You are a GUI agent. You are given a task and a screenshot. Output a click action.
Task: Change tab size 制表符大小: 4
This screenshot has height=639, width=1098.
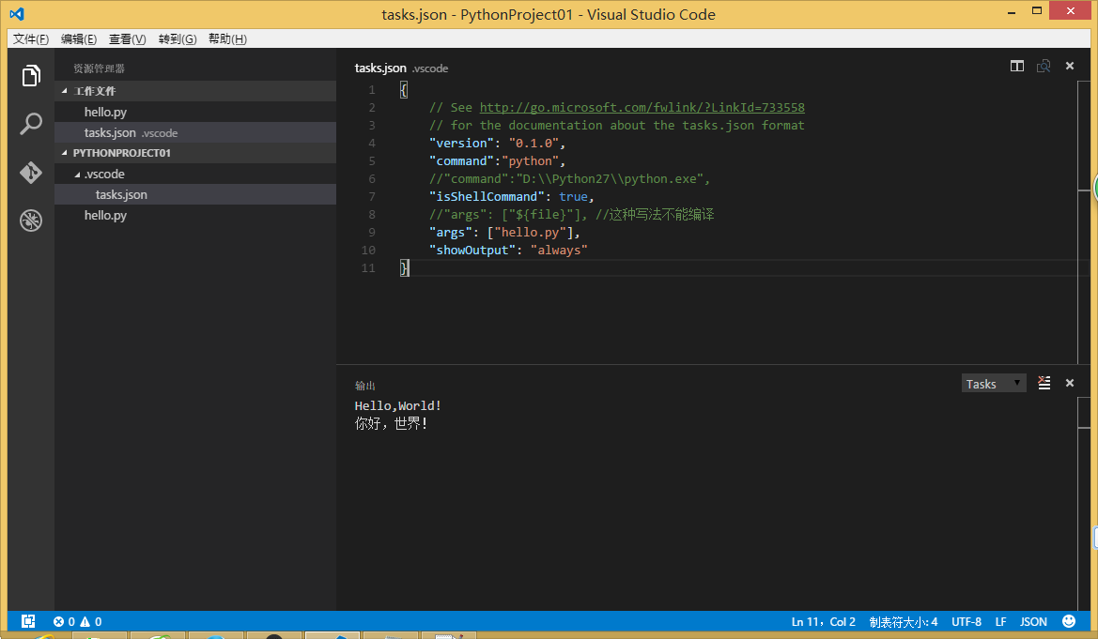click(904, 621)
